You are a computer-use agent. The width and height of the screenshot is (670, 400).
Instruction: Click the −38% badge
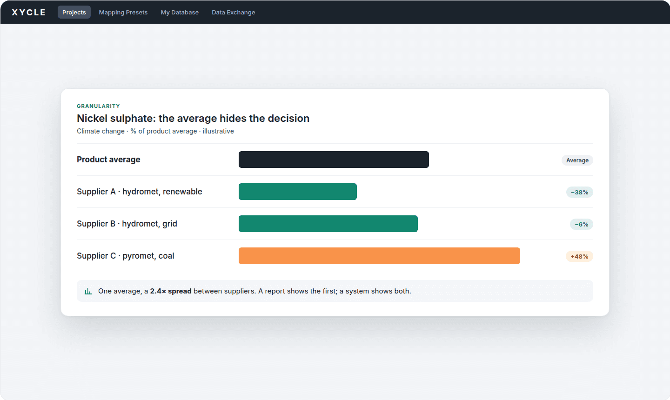click(580, 192)
